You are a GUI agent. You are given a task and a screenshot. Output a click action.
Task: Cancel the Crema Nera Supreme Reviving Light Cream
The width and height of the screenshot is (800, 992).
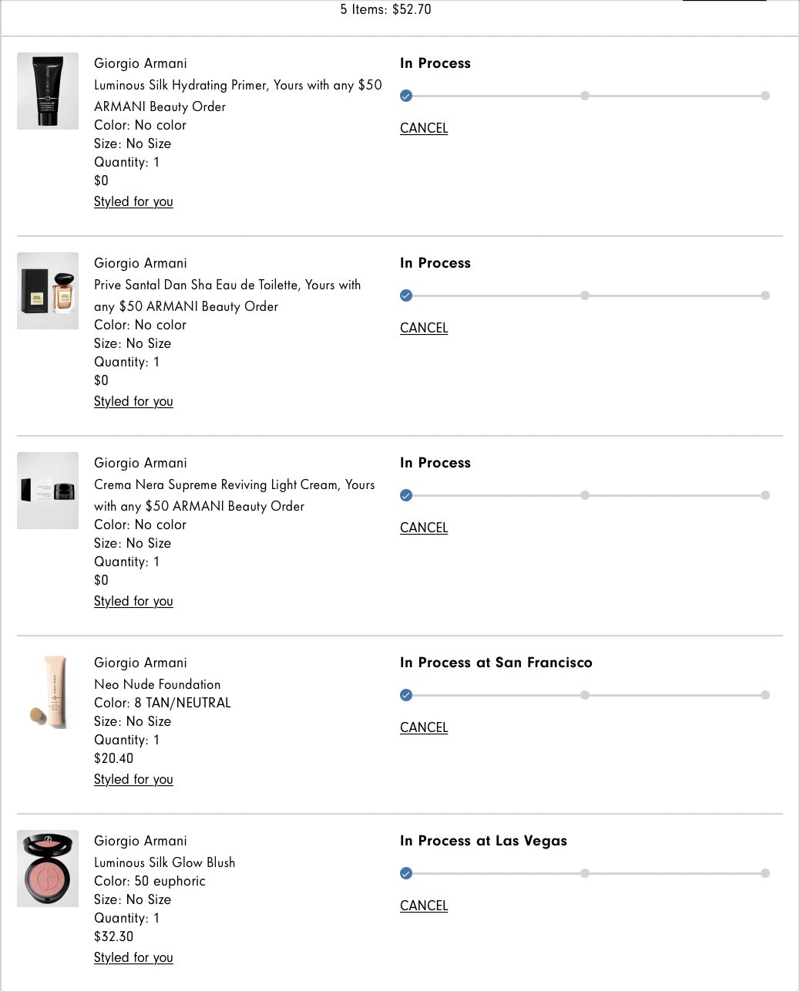(423, 528)
